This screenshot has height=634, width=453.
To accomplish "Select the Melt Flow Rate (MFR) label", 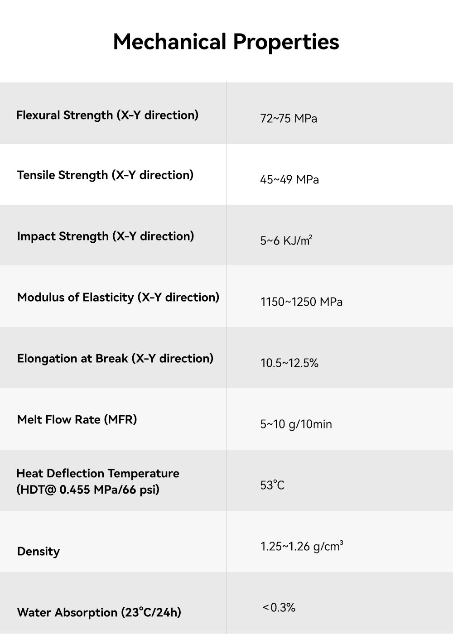I will (77, 420).
